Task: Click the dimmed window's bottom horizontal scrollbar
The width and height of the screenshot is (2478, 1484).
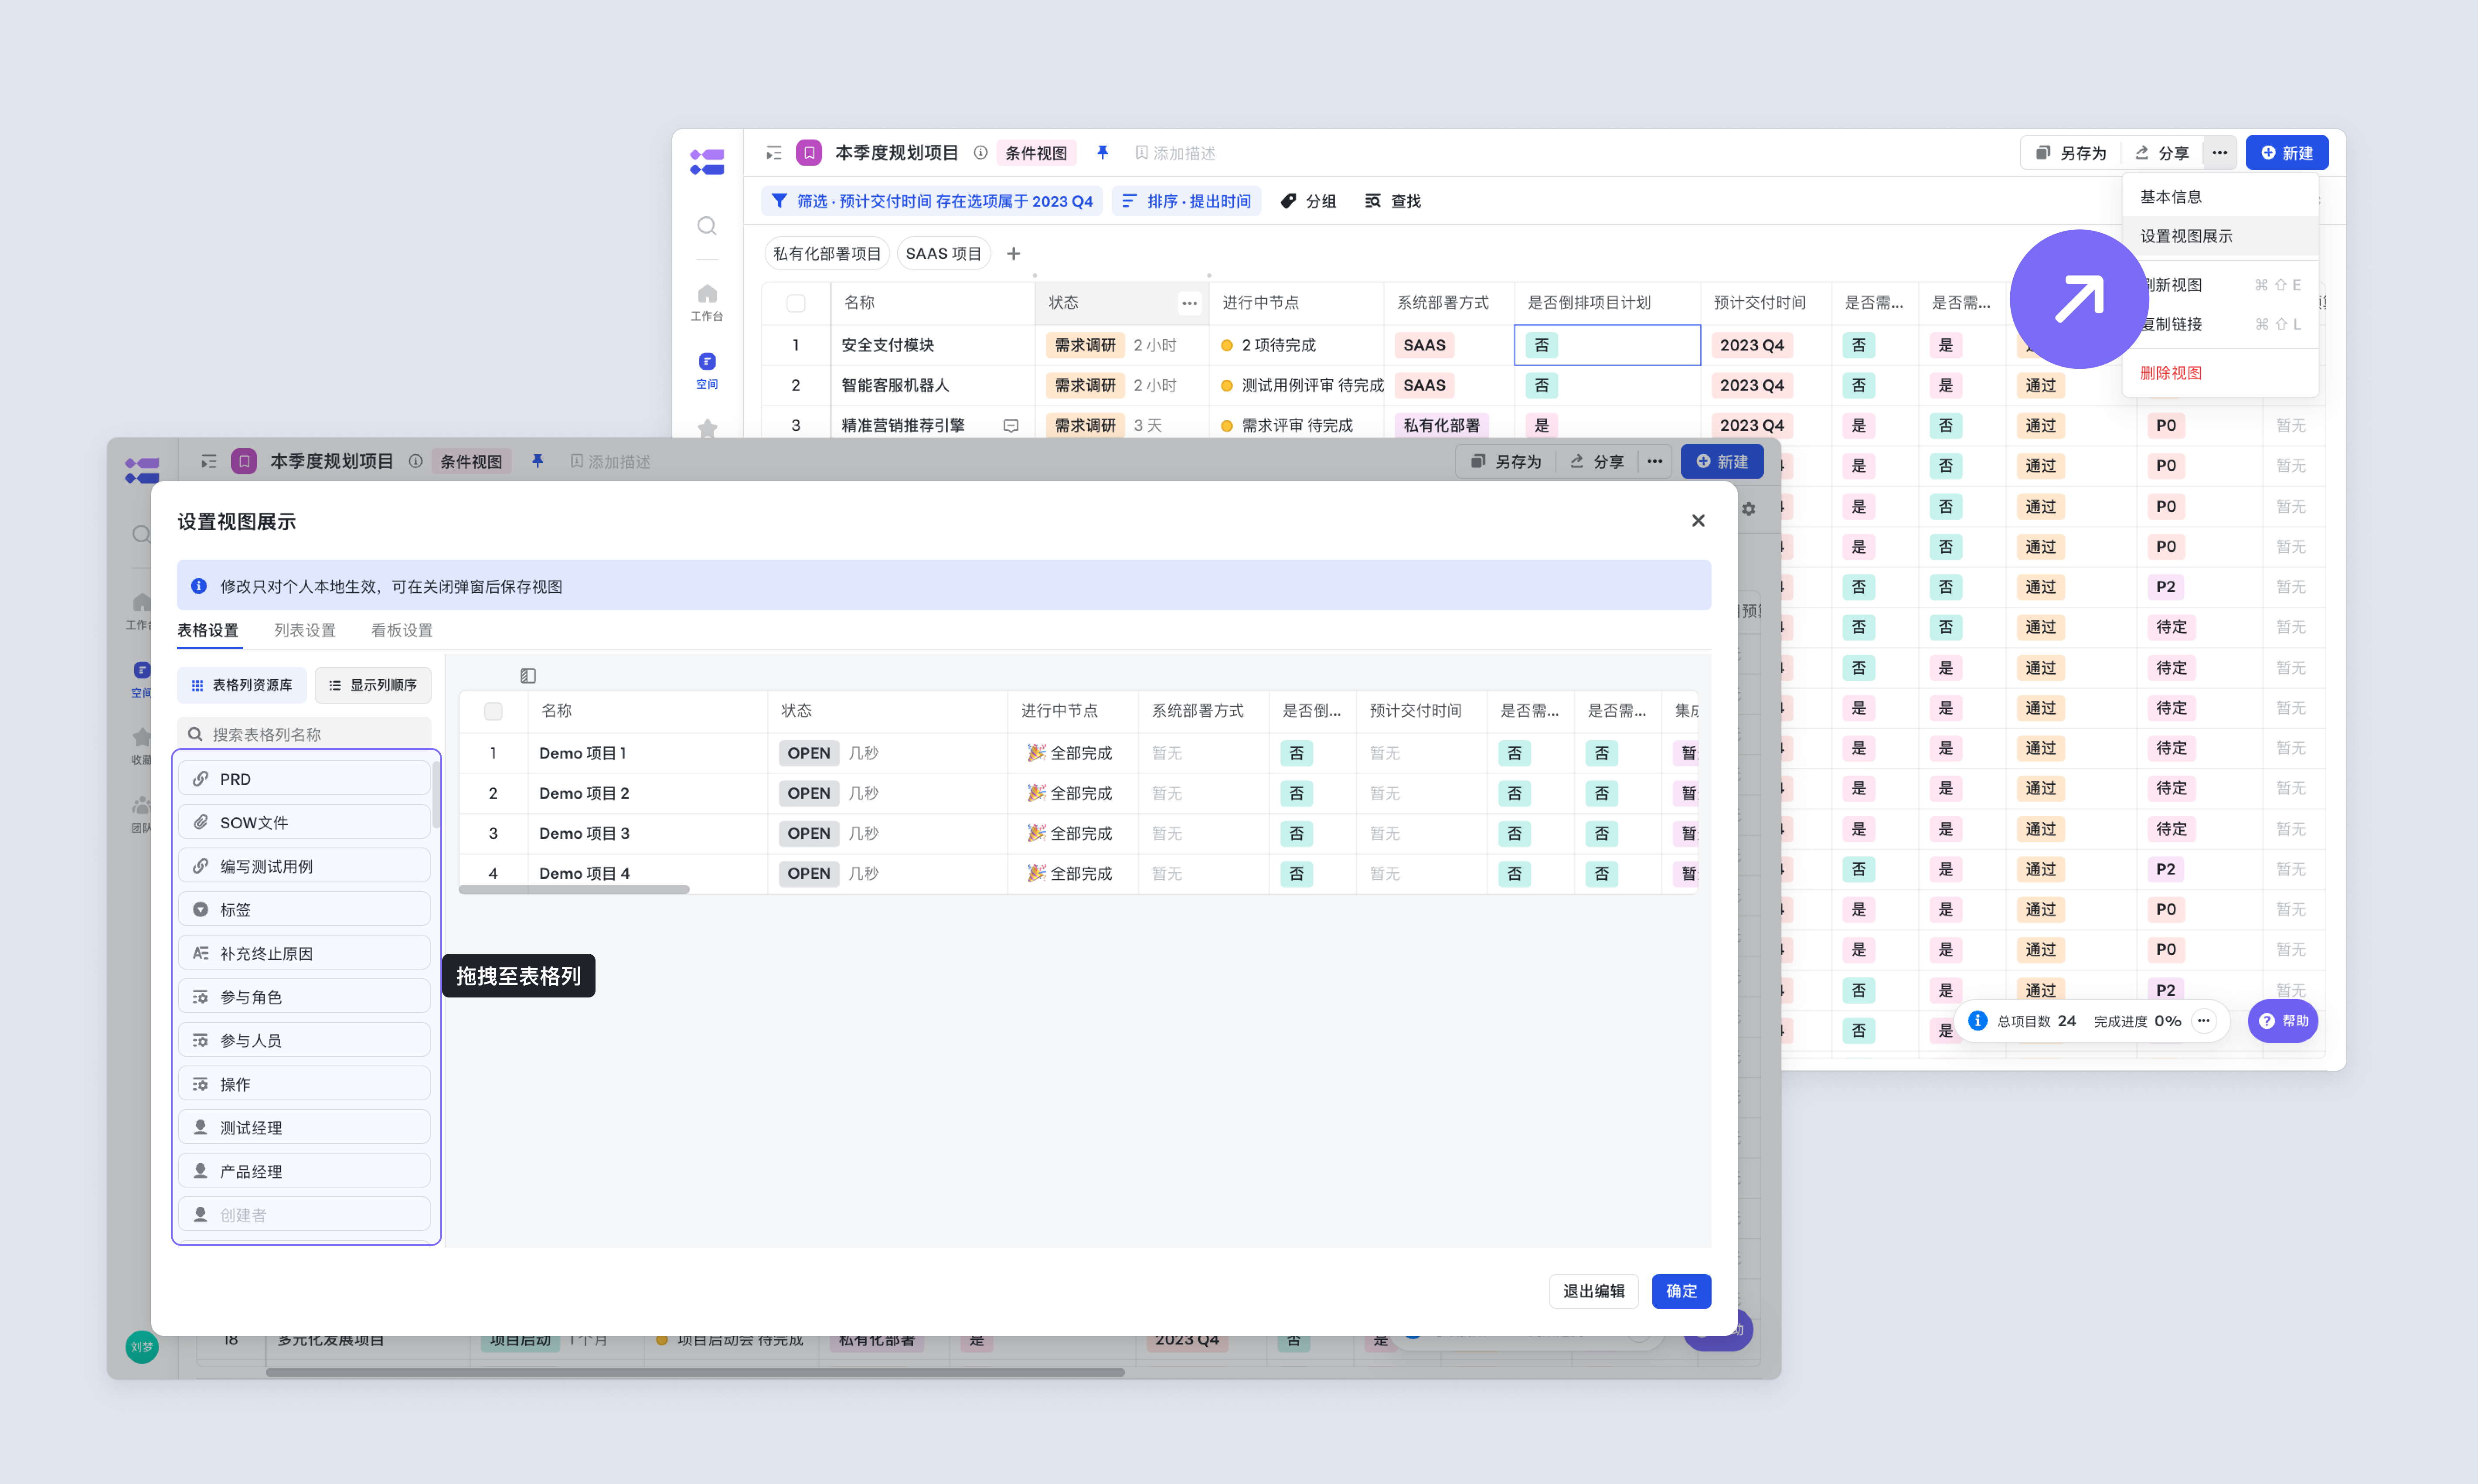Action: click(x=695, y=1372)
